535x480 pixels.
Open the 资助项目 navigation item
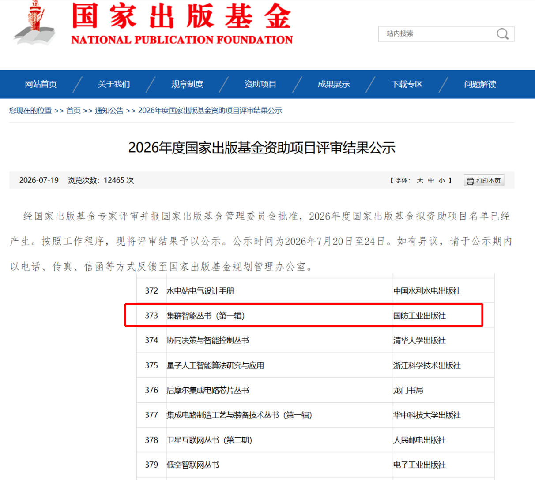click(x=260, y=84)
